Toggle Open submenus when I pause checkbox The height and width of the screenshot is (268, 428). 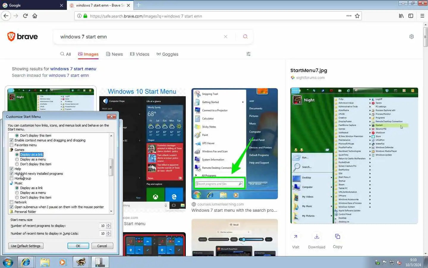coord(12,207)
